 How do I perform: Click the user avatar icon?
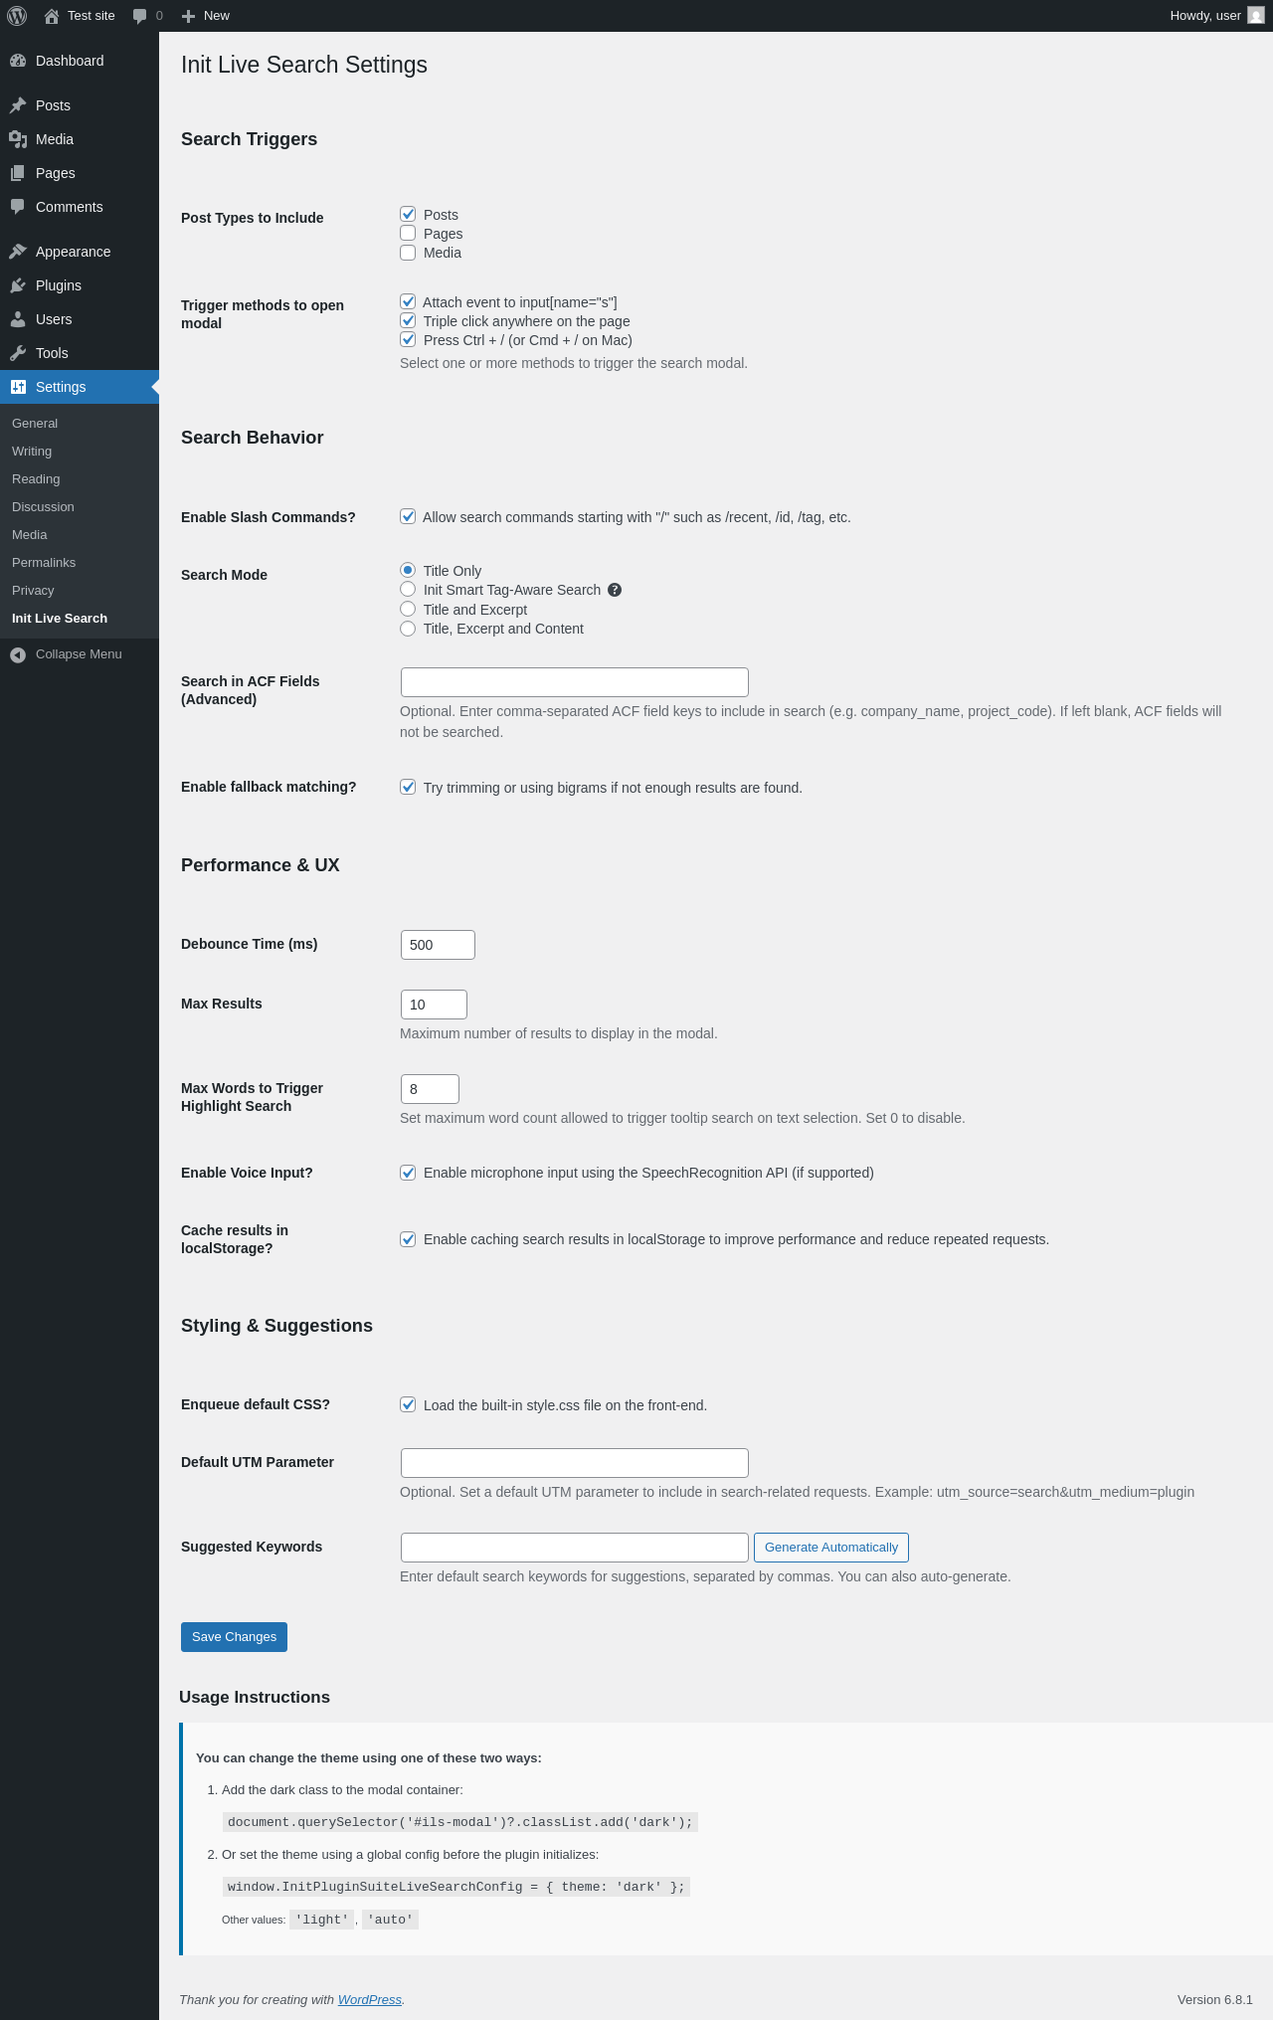coord(1256,16)
